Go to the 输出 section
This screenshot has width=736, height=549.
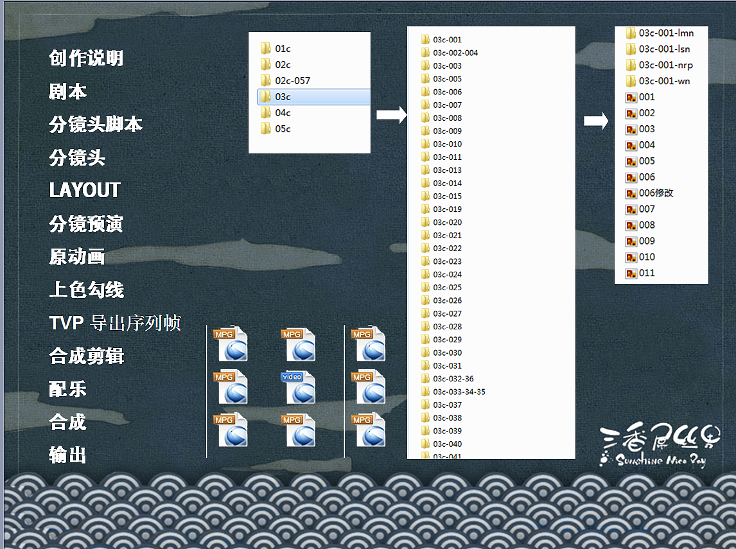coord(67,455)
